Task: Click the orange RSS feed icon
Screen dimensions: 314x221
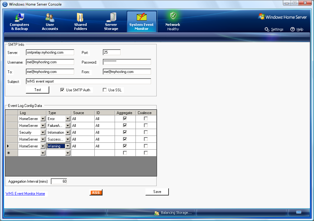Action: coord(96,193)
